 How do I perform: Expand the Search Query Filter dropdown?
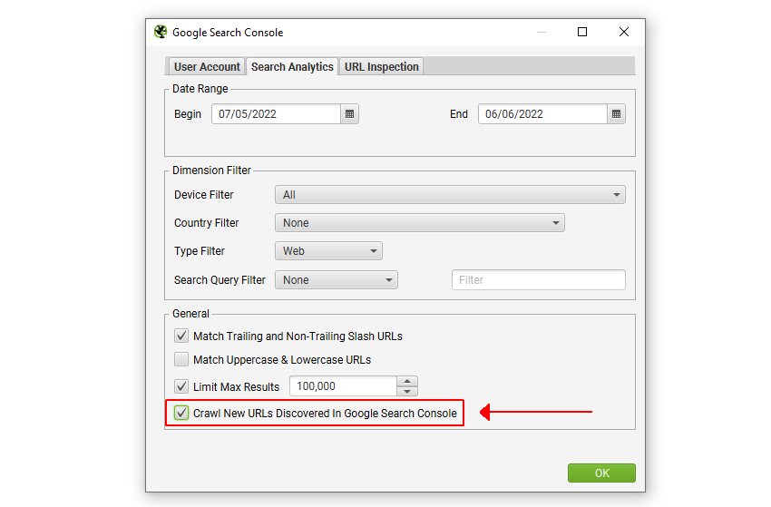337,280
